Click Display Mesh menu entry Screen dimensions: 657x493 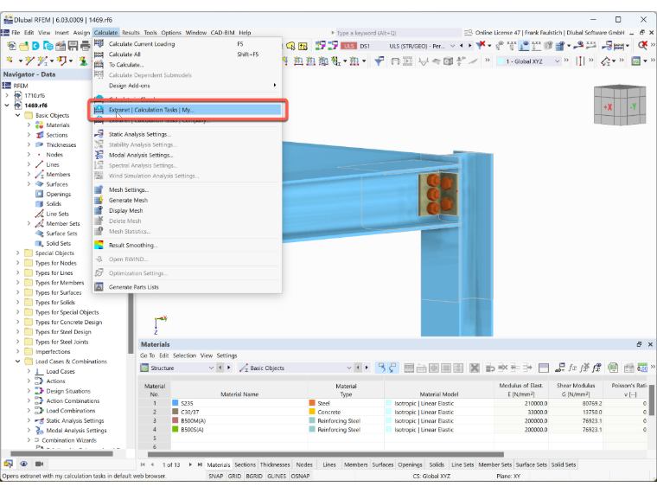(187, 211)
